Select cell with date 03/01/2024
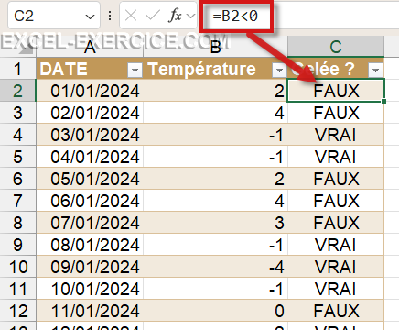The height and width of the screenshot is (330, 399). (90, 135)
